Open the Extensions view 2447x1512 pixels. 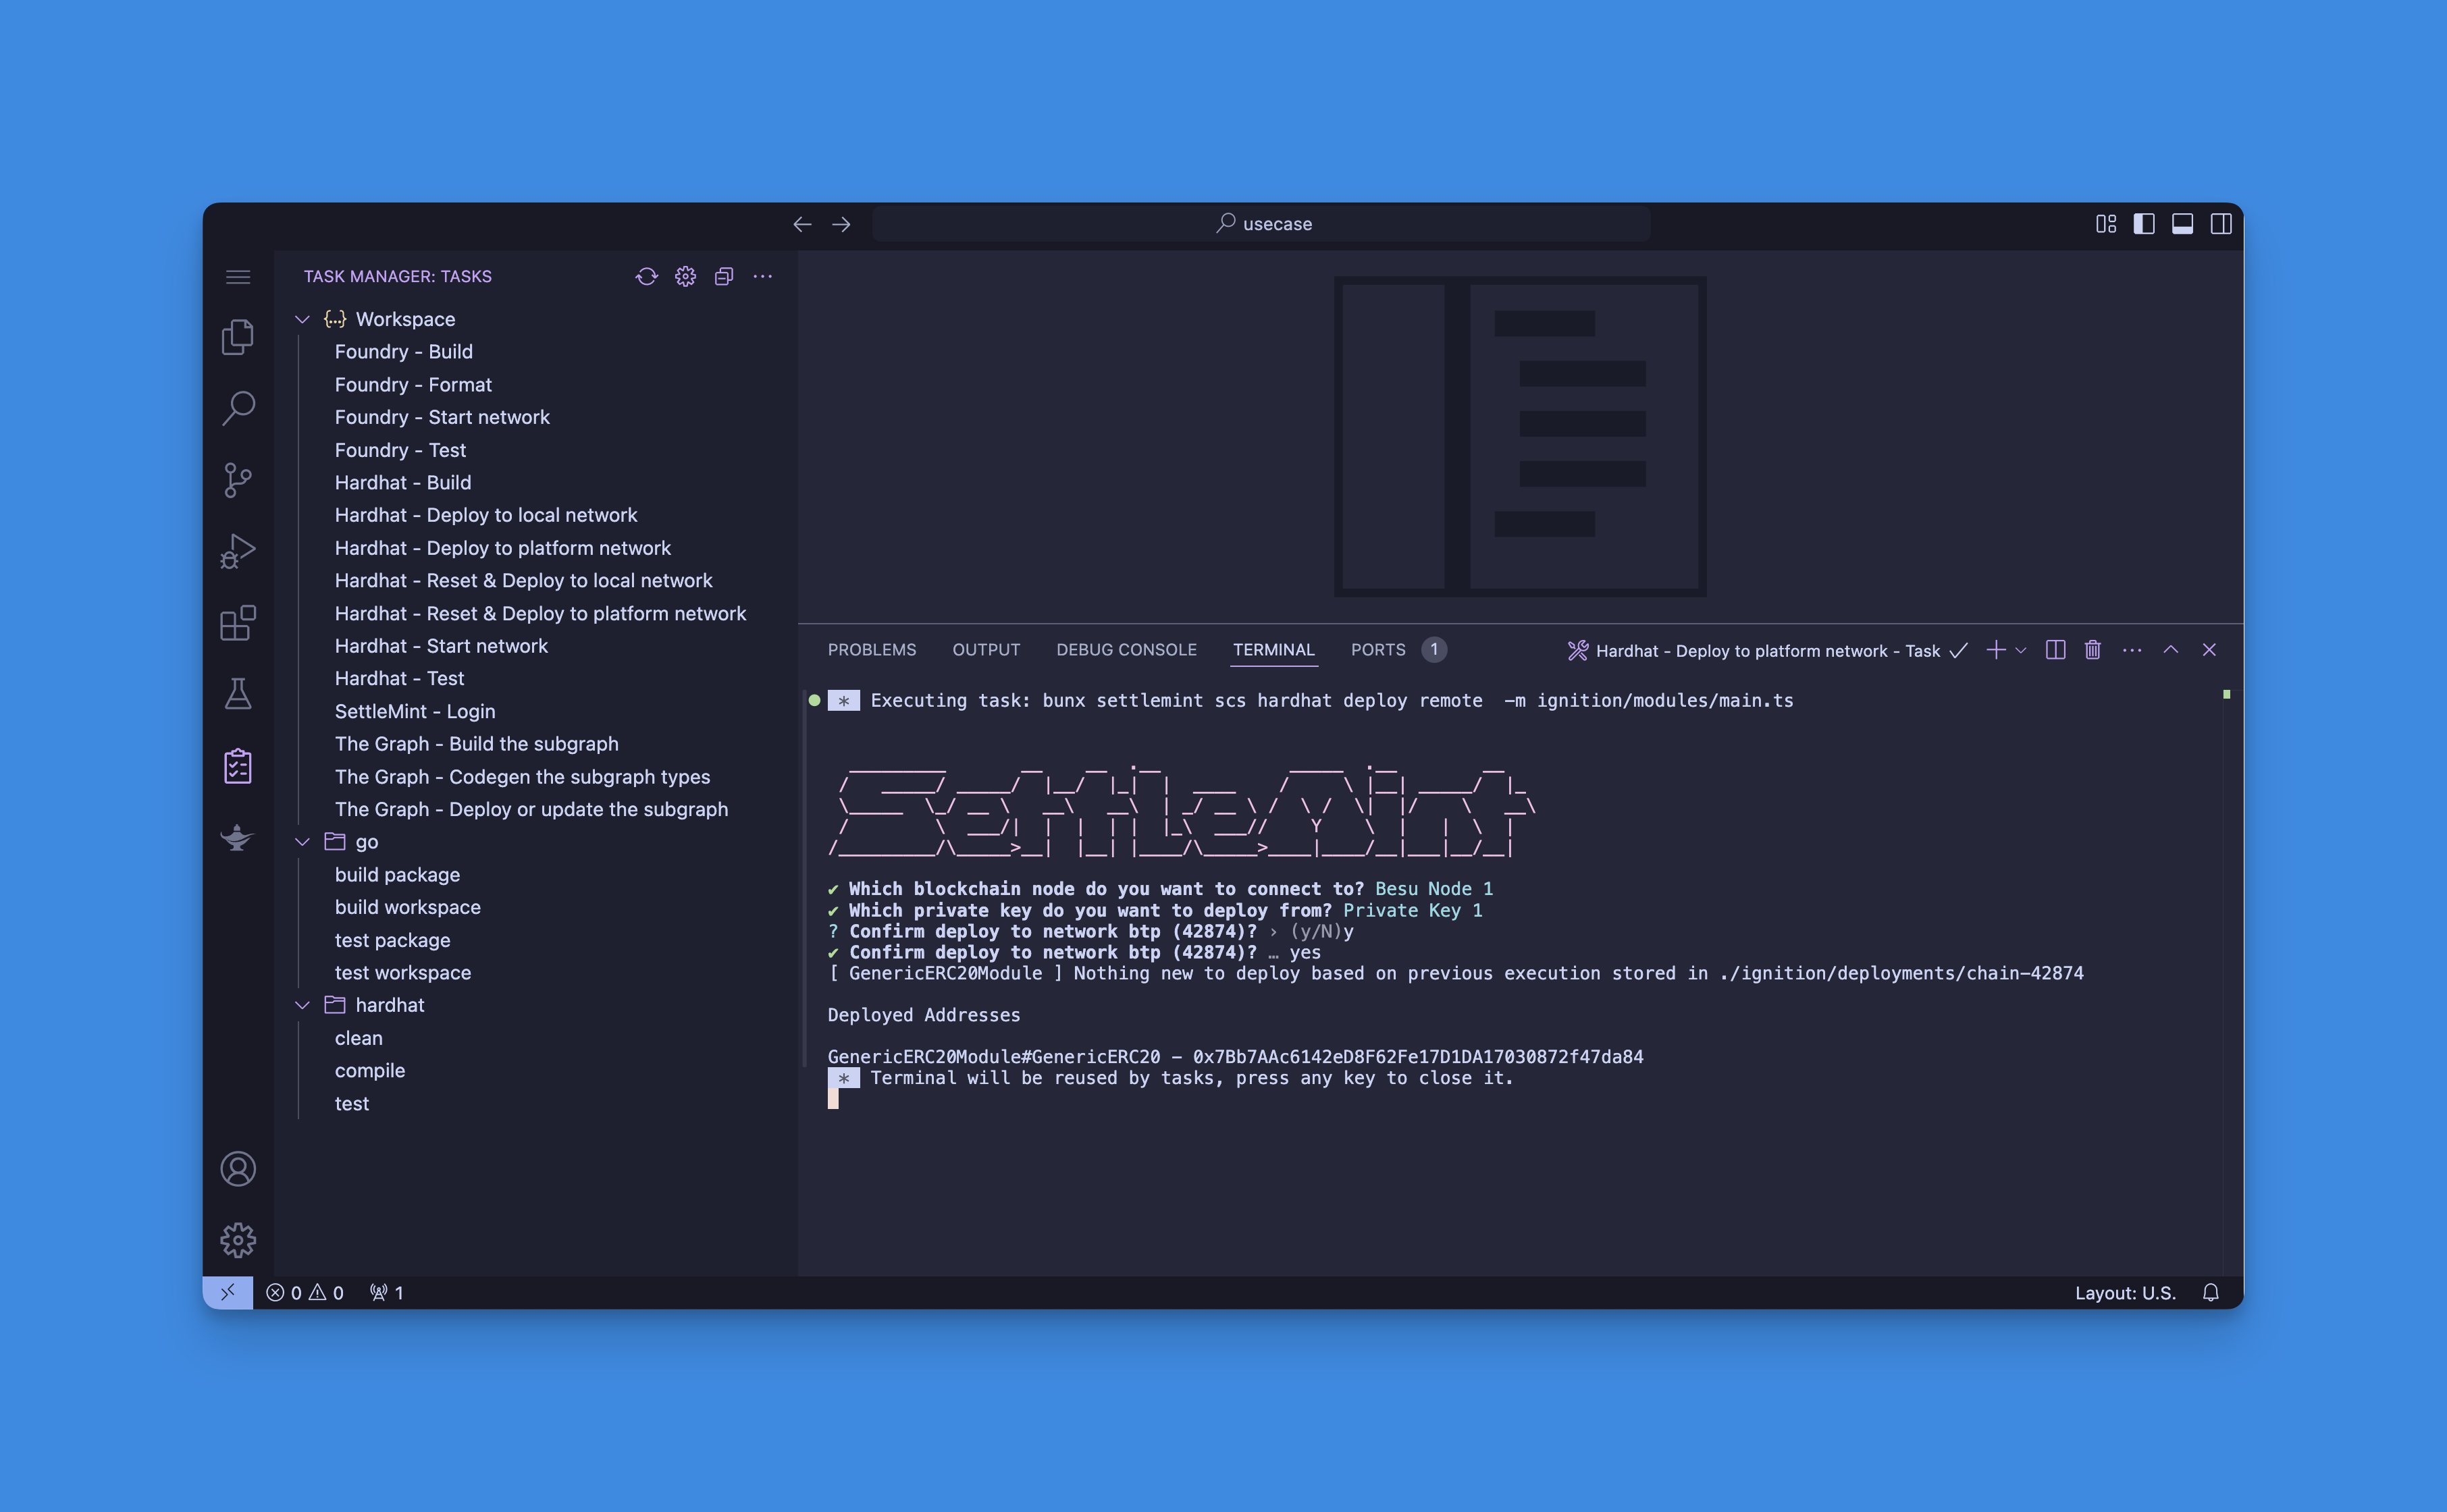[x=238, y=623]
